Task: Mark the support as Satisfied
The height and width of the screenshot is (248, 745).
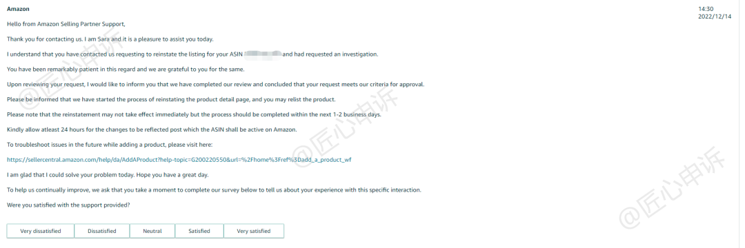Action: [199, 231]
